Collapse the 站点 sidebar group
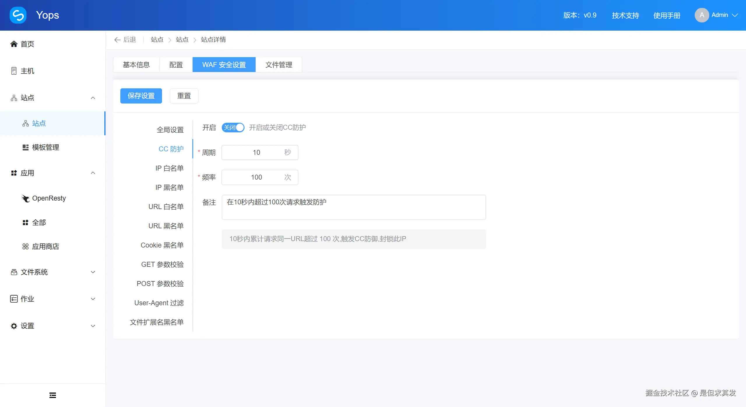Viewport: 746px width, 407px height. 93,98
